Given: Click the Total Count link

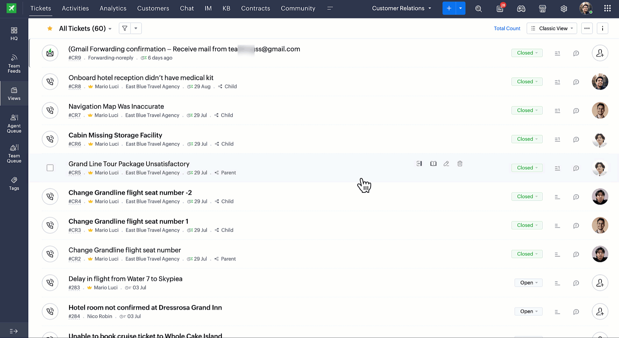Looking at the screenshot, I should pyautogui.click(x=507, y=28).
